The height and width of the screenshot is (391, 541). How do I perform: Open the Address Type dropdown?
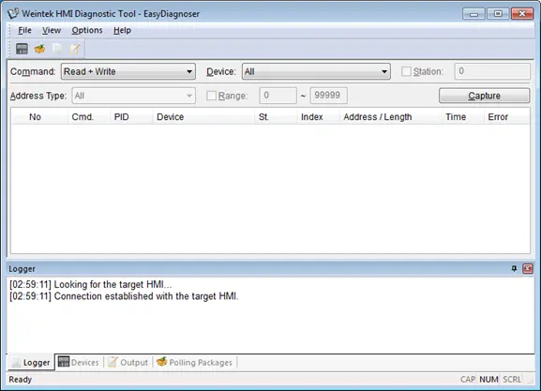133,96
